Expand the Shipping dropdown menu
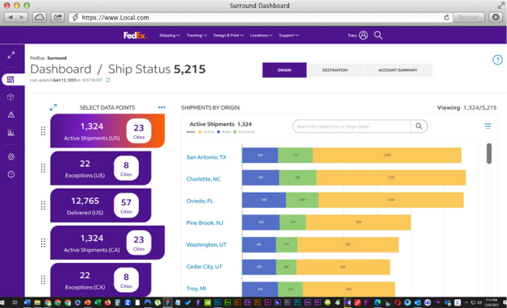 [x=170, y=35]
